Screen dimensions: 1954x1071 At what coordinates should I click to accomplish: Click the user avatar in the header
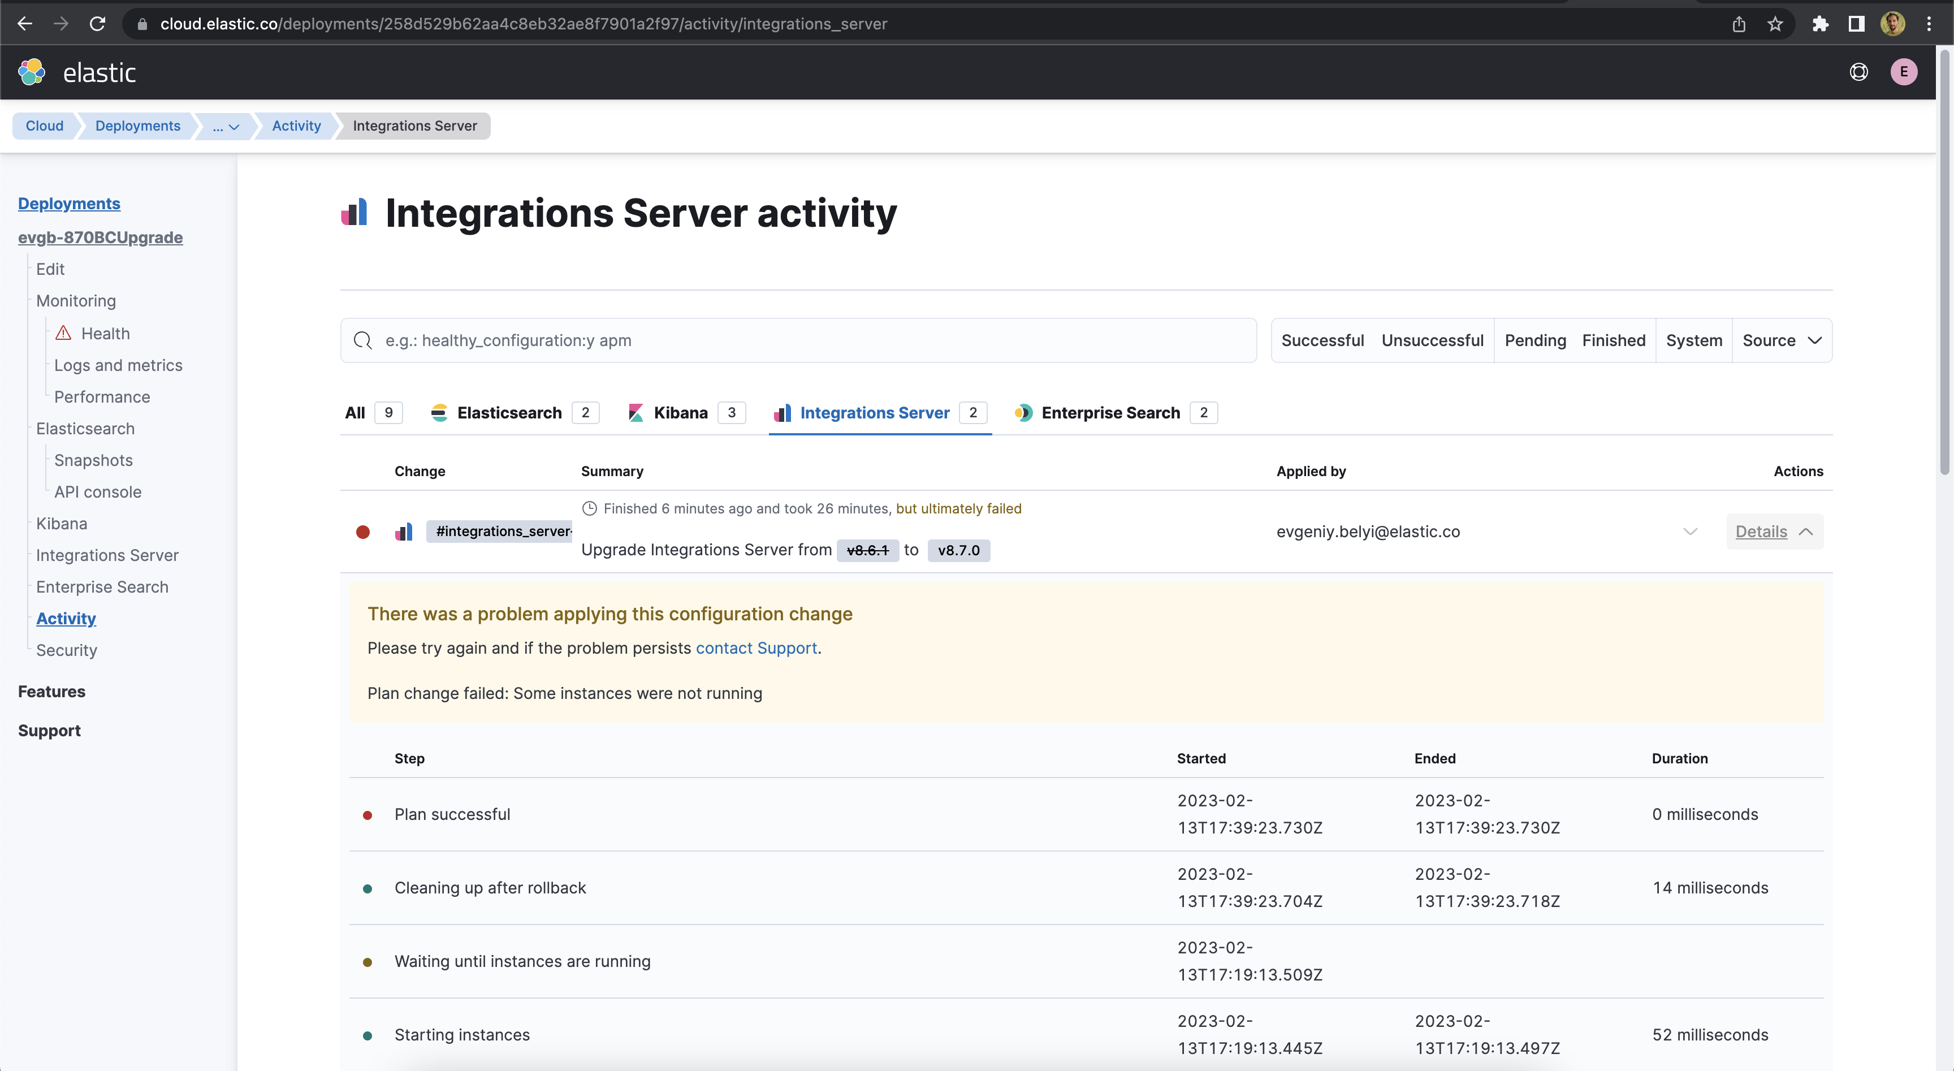pos(1904,71)
